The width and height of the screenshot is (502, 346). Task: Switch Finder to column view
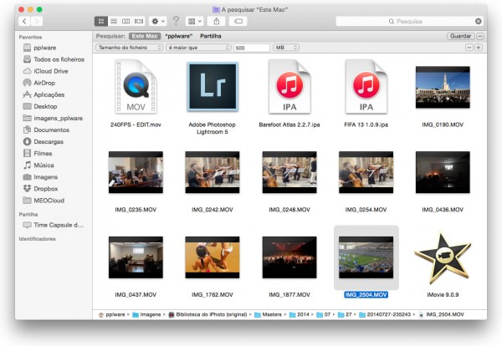126,21
